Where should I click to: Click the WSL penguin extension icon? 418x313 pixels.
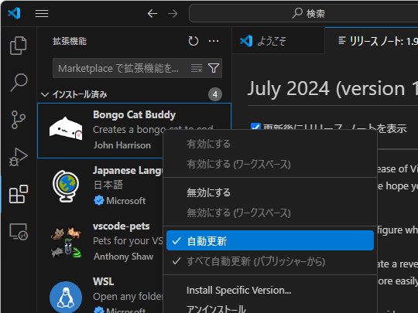pos(66,297)
